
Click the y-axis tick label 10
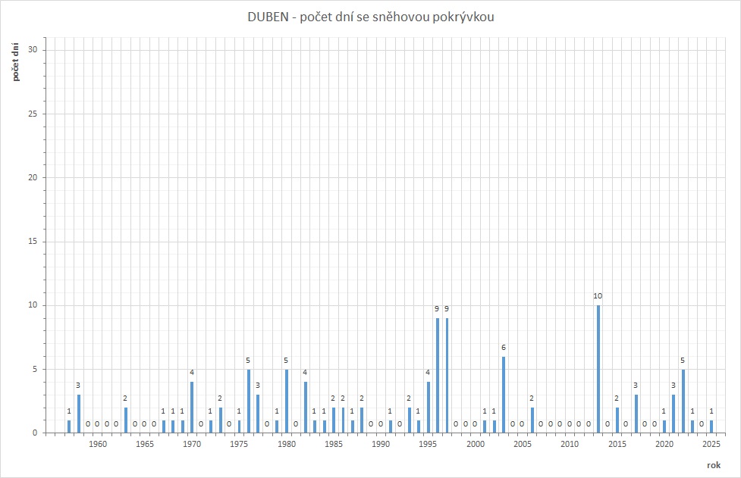pyautogui.click(x=33, y=305)
